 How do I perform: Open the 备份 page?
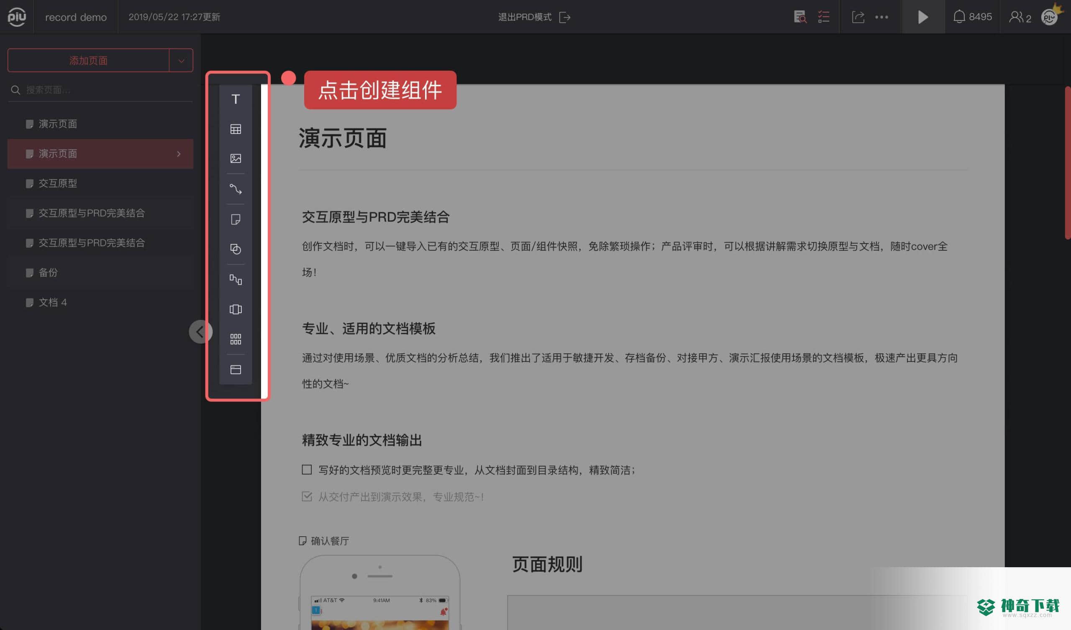100,273
